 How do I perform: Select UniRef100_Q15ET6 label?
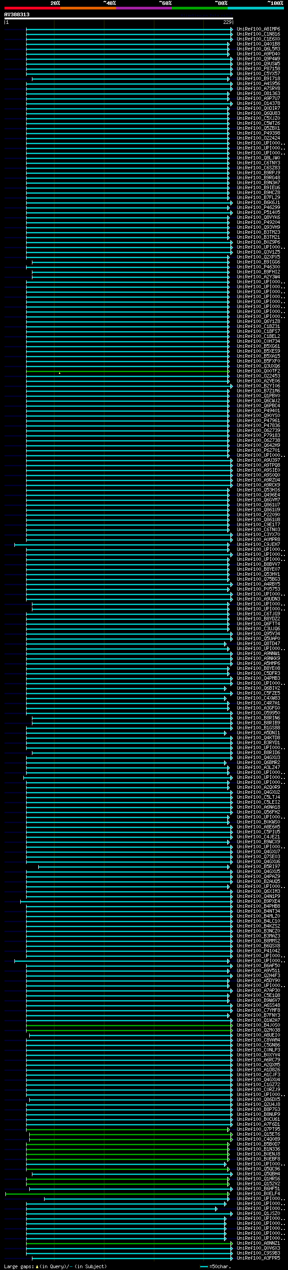coord(258,1134)
